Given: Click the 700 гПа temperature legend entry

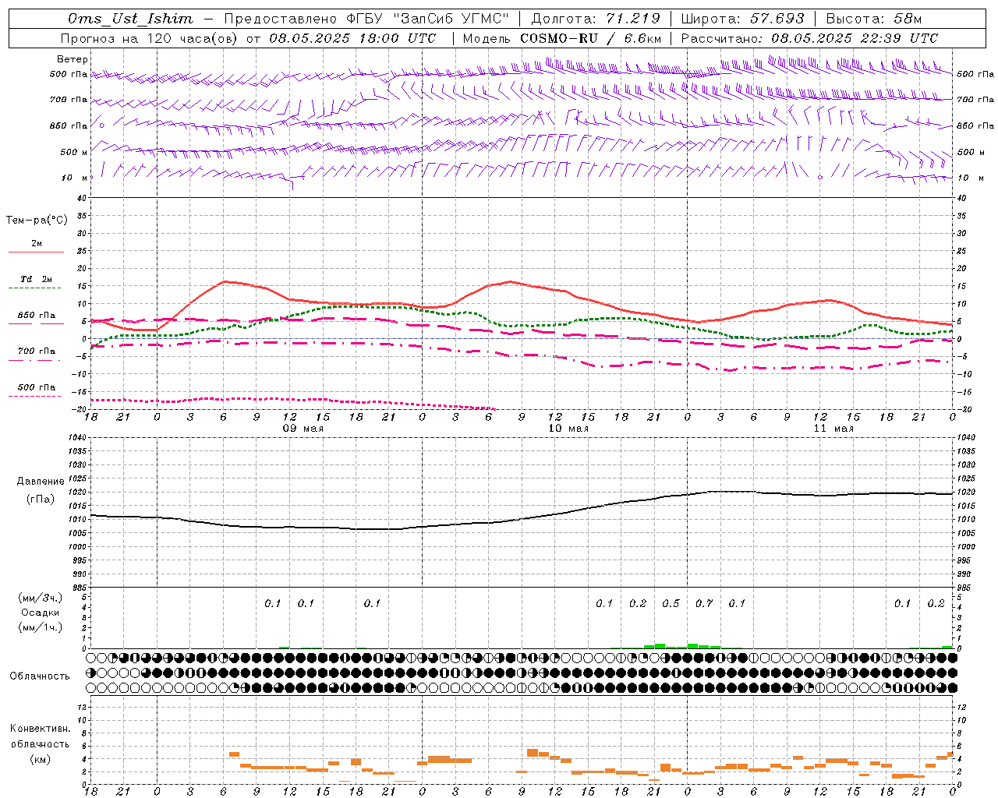Looking at the screenshot, I should 37,351.
